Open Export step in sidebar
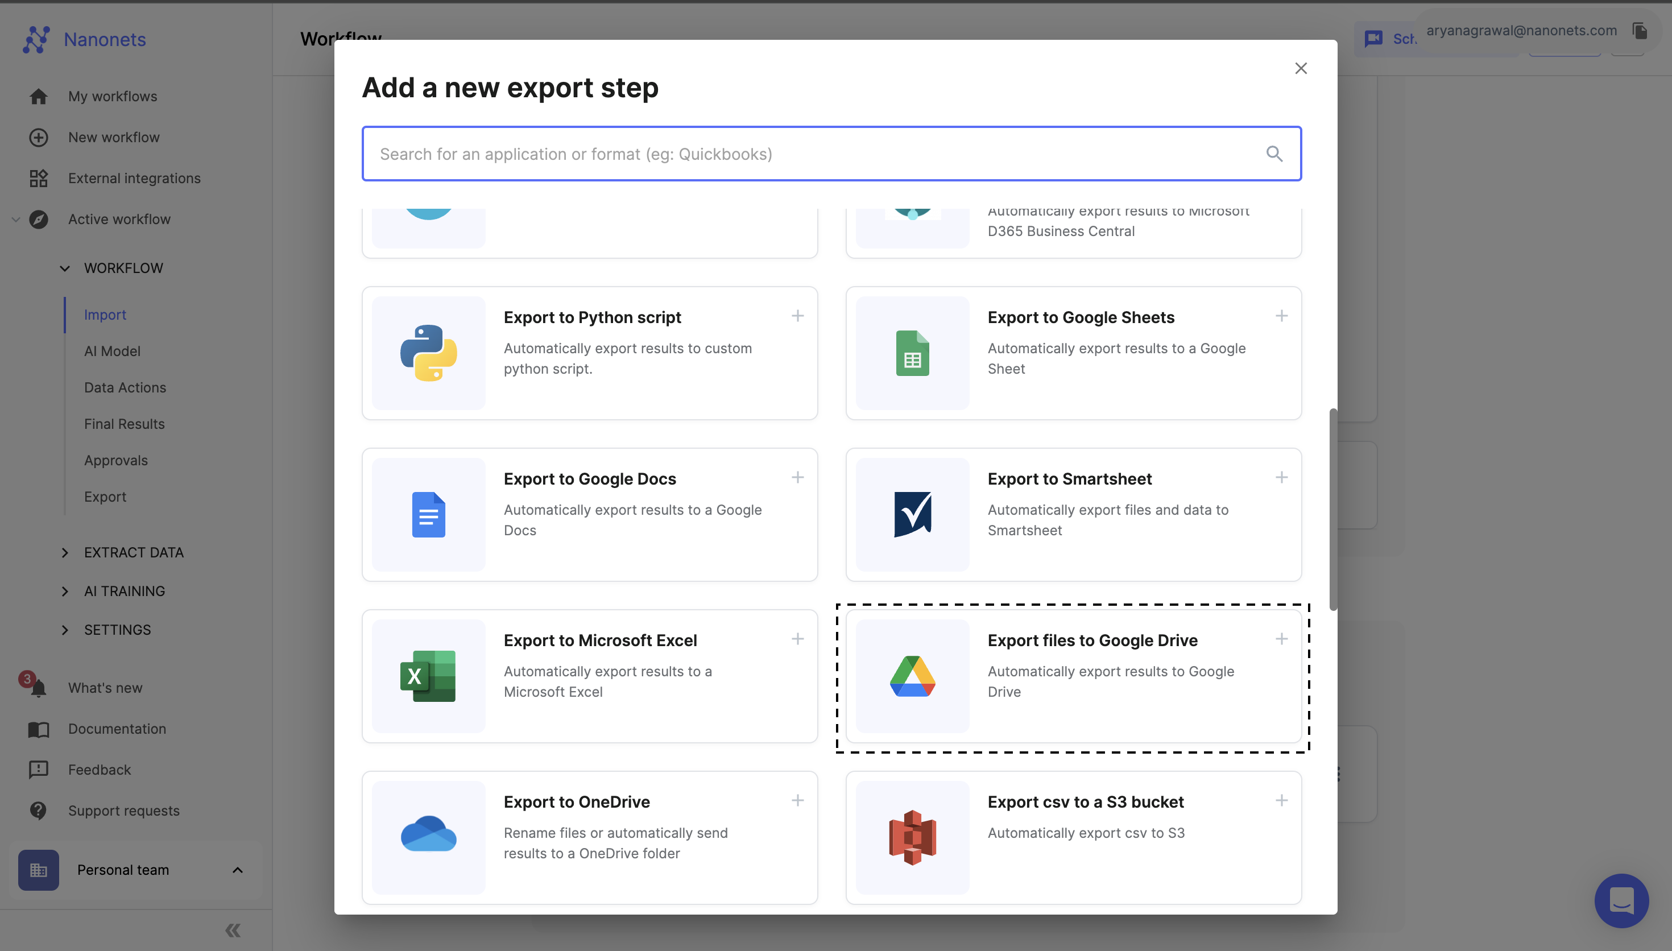The image size is (1672, 951). 105,497
